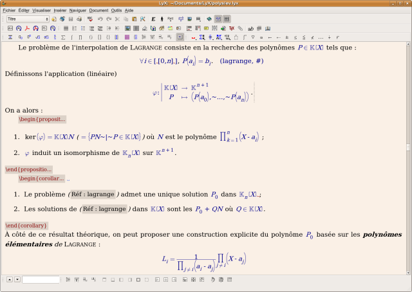Click the Undo arrow icon
412x292 pixels.
100,19
